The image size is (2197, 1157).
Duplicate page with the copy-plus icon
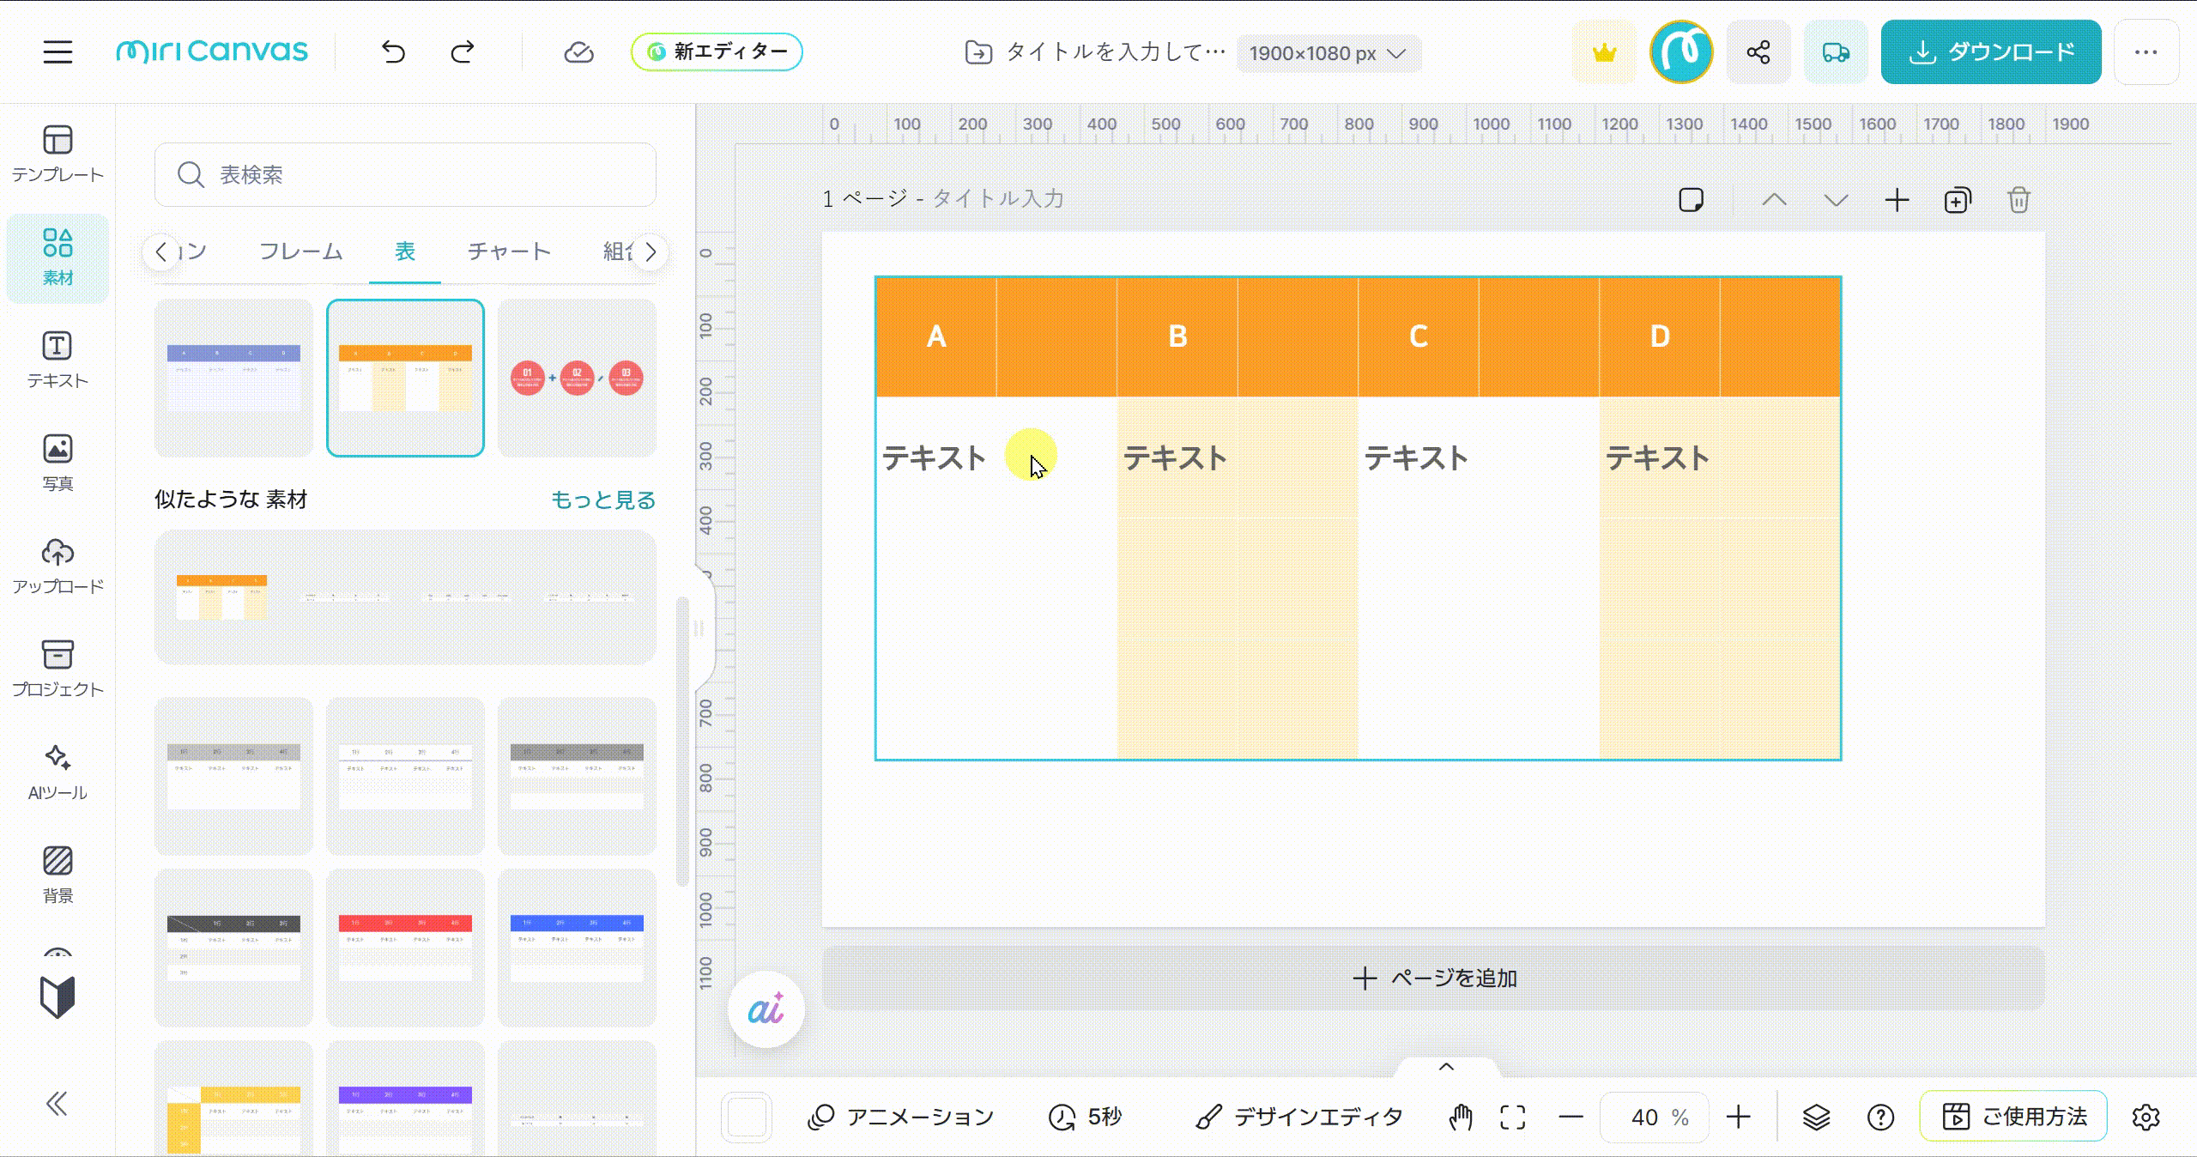coord(1958,201)
